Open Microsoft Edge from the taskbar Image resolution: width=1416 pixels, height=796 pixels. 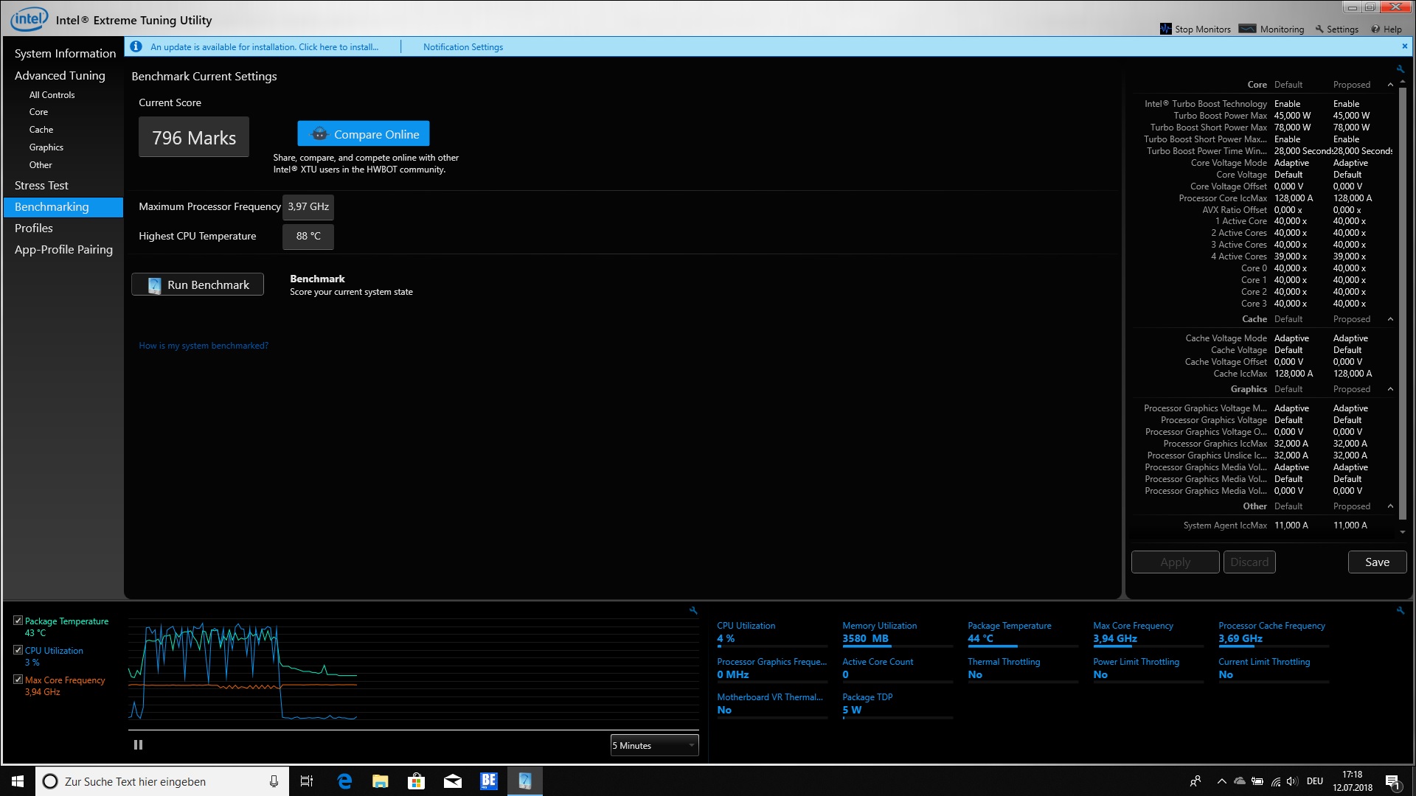pos(344,781)
